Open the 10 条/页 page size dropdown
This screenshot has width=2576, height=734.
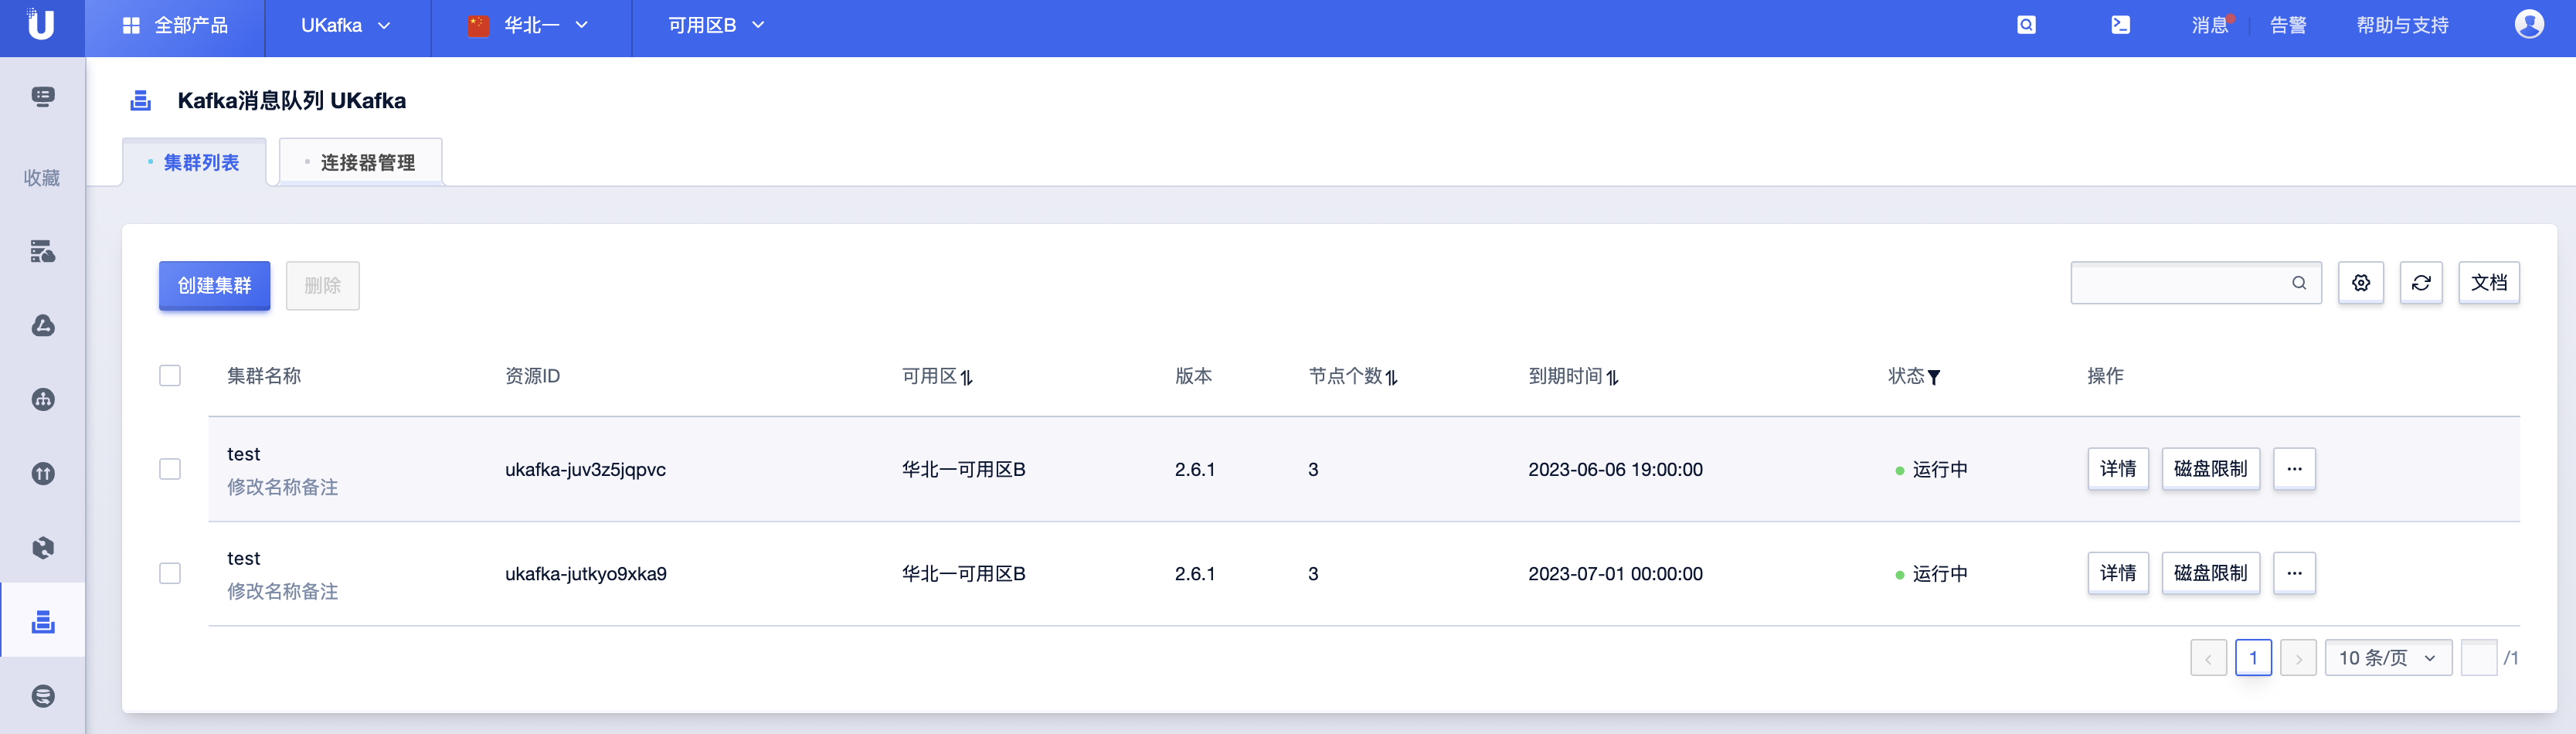click(2388, 657)
